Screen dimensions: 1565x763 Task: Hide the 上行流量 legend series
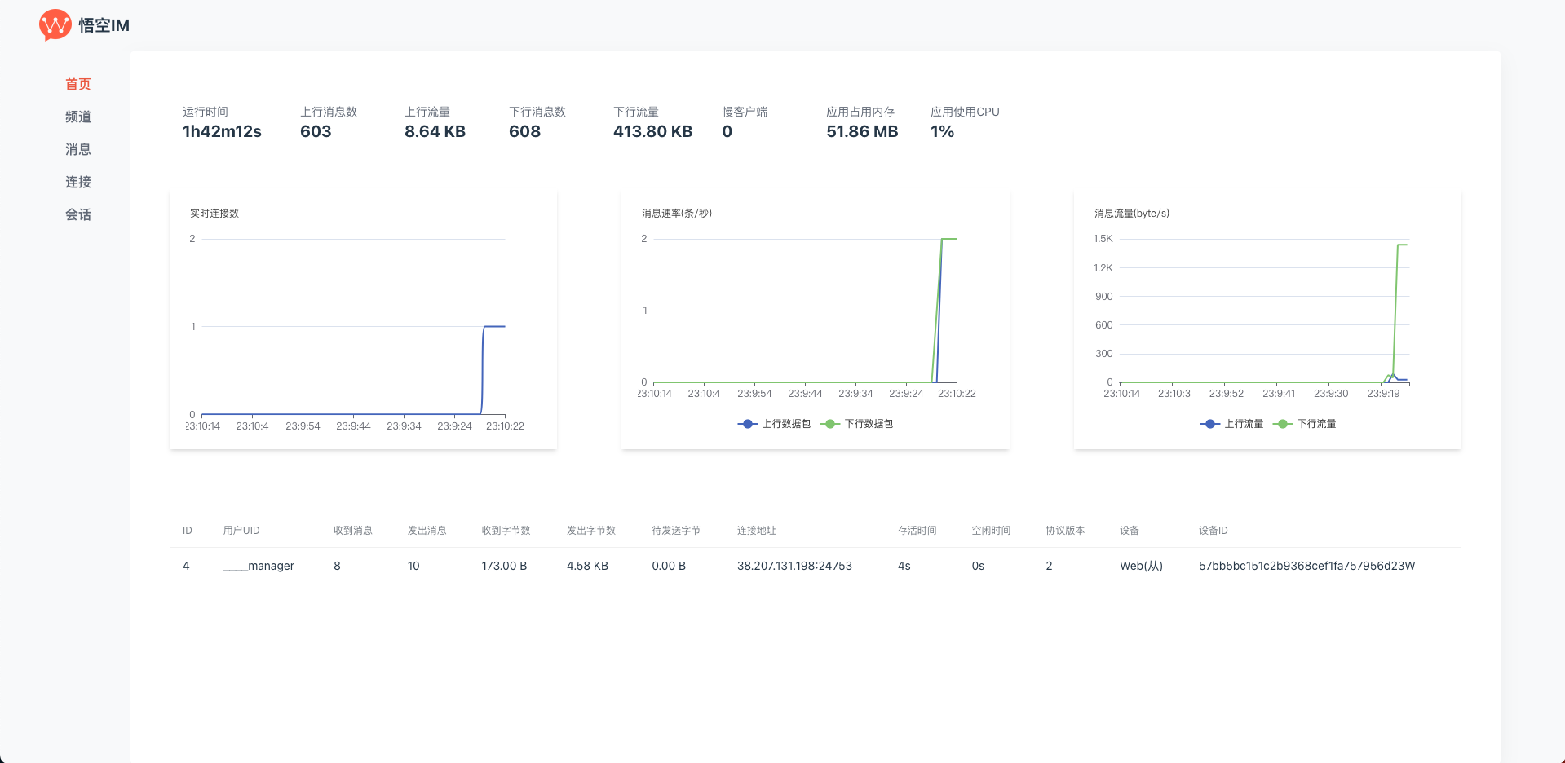[x=1232, y=424]
